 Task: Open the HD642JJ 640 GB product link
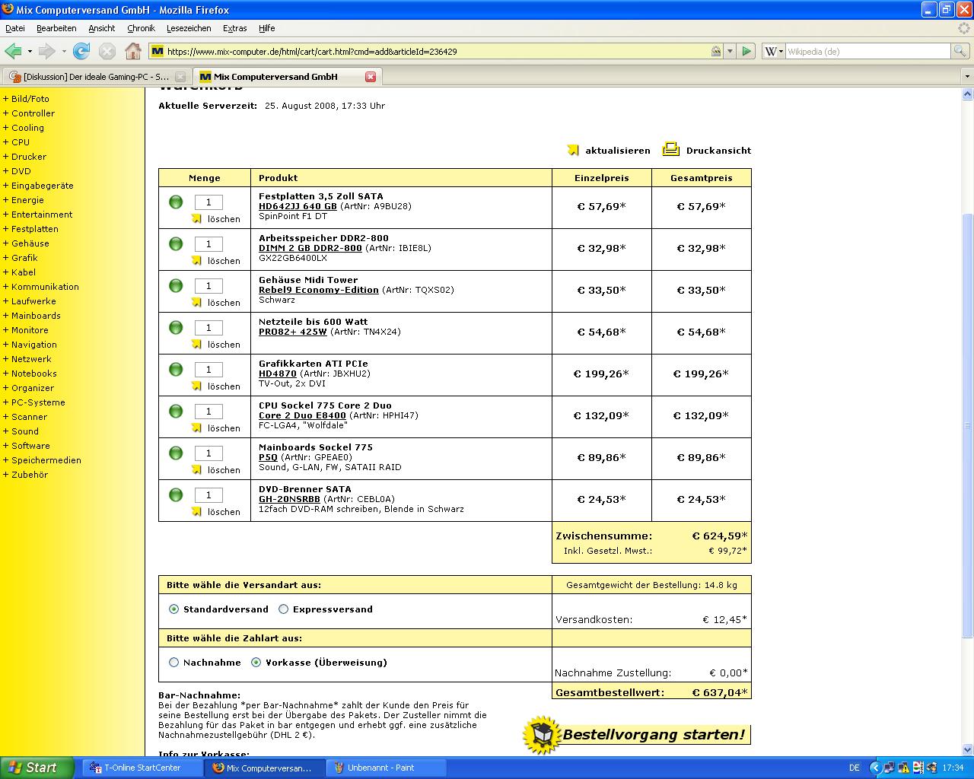298,206
